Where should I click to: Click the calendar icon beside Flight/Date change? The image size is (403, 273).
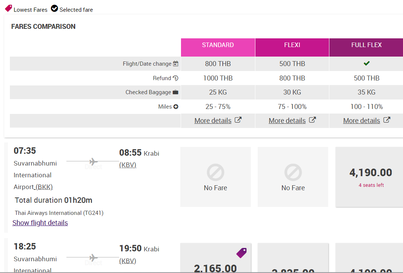click(x=176, y=64)
